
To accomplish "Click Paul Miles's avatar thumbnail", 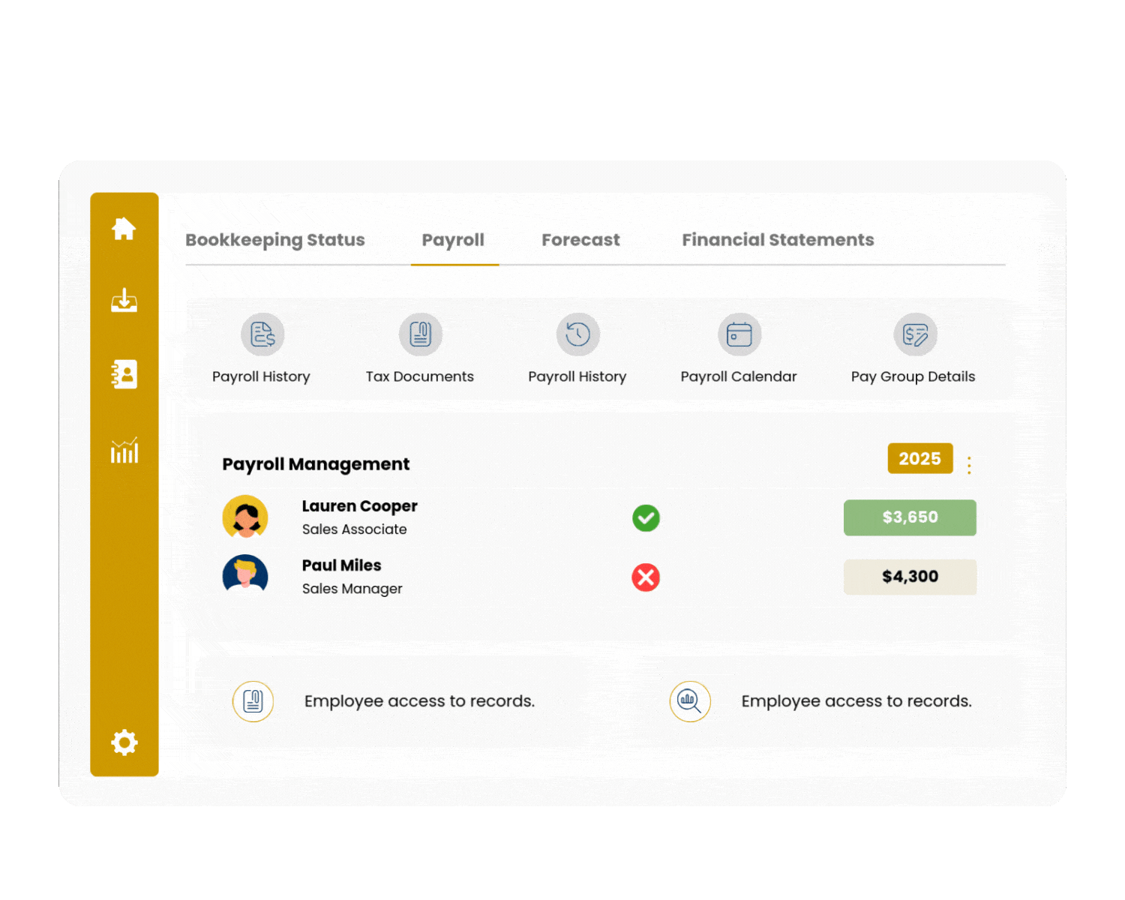I will (245, 575).
